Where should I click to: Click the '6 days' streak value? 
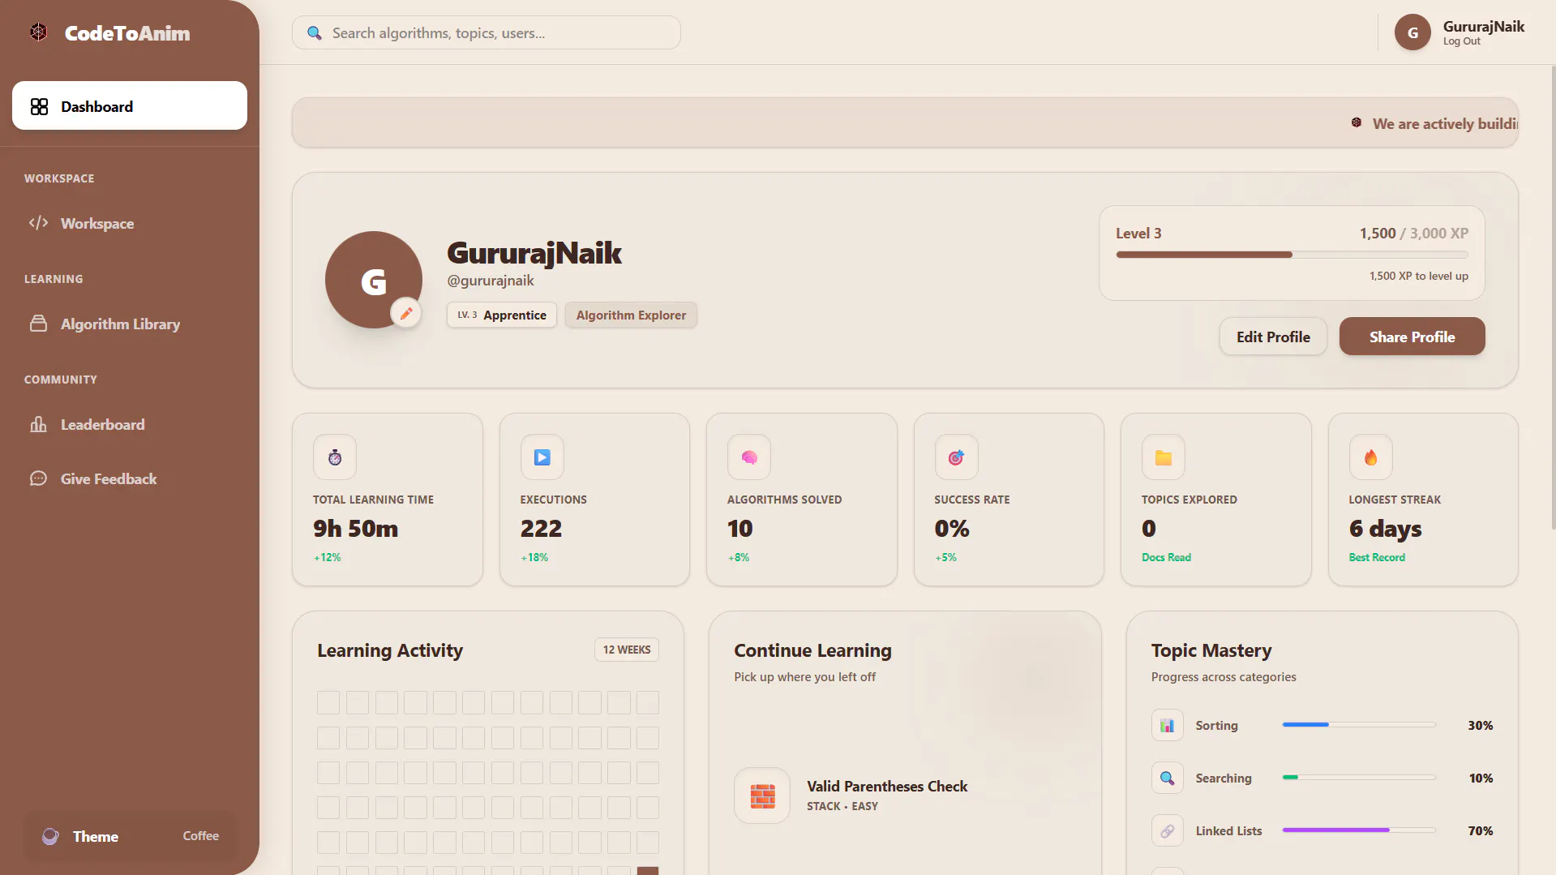click(1385, 529)
